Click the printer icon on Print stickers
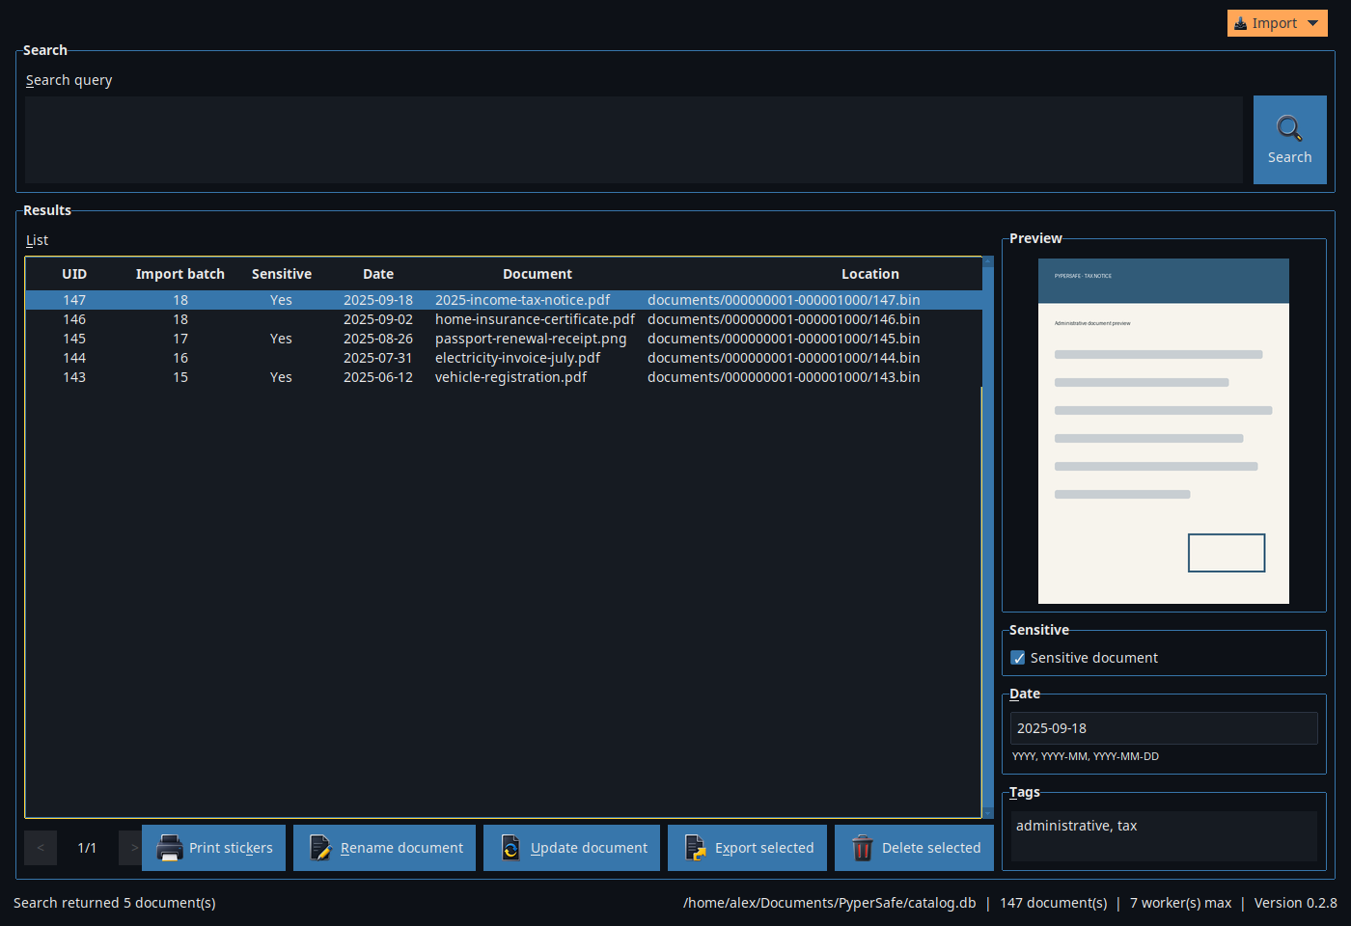Image resolution: width=1351 pixels, height=926 pixels. click(170, 848)
